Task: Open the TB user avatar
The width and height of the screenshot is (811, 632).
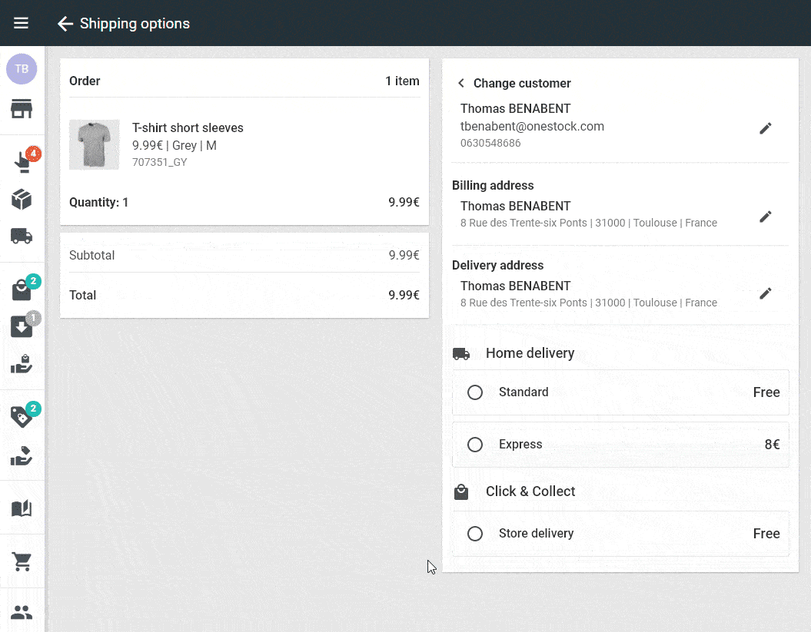Action: [22, 69]
